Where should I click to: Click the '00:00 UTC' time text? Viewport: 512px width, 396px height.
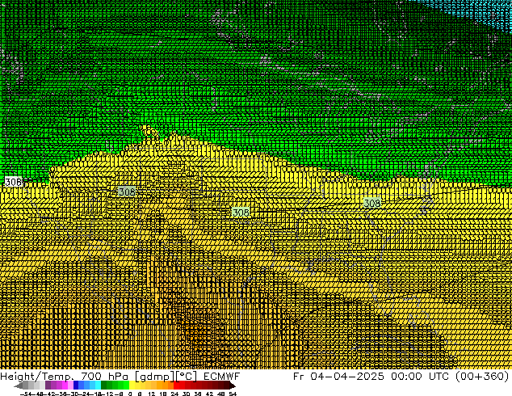pos(420,377)
